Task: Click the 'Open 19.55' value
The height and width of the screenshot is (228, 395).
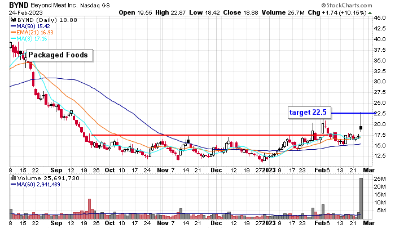Action: 135,12
